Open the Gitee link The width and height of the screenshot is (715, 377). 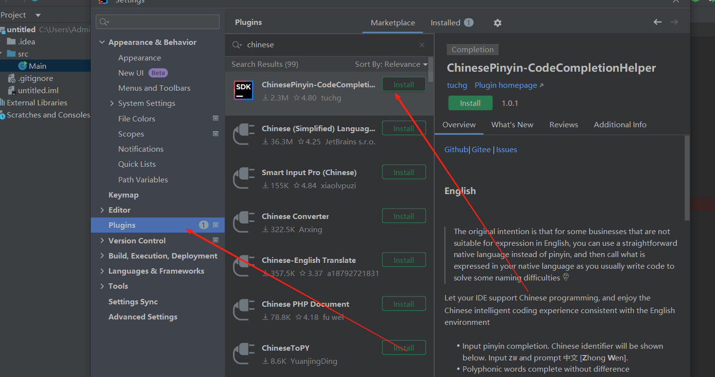481,150
